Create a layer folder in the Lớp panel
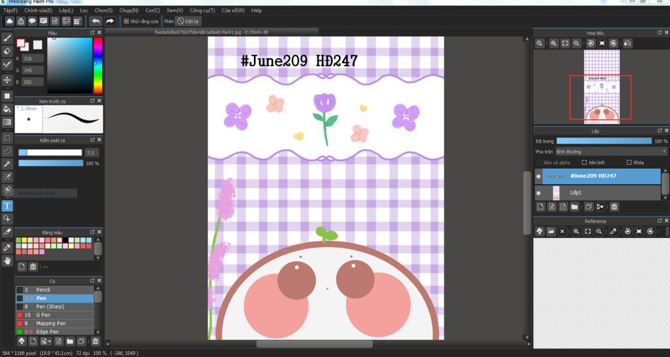The width and height of the screenshot is (670, 357). pyautogui.click(x=574, y=207)
